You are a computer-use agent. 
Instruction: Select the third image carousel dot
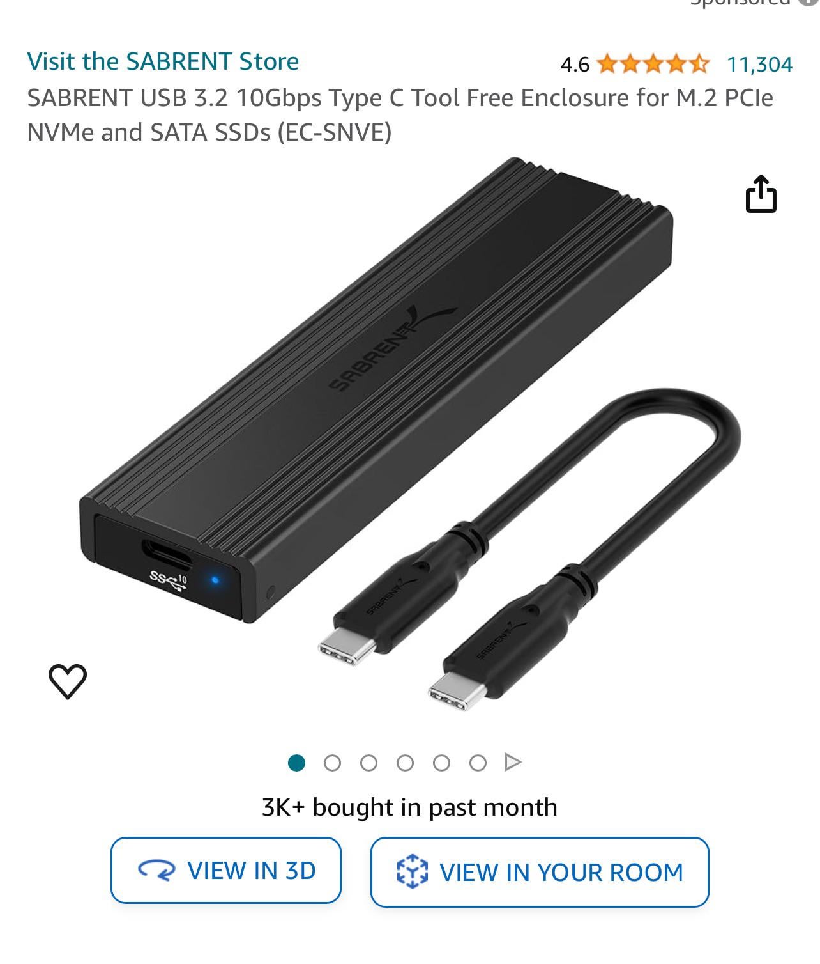[368, 763]
